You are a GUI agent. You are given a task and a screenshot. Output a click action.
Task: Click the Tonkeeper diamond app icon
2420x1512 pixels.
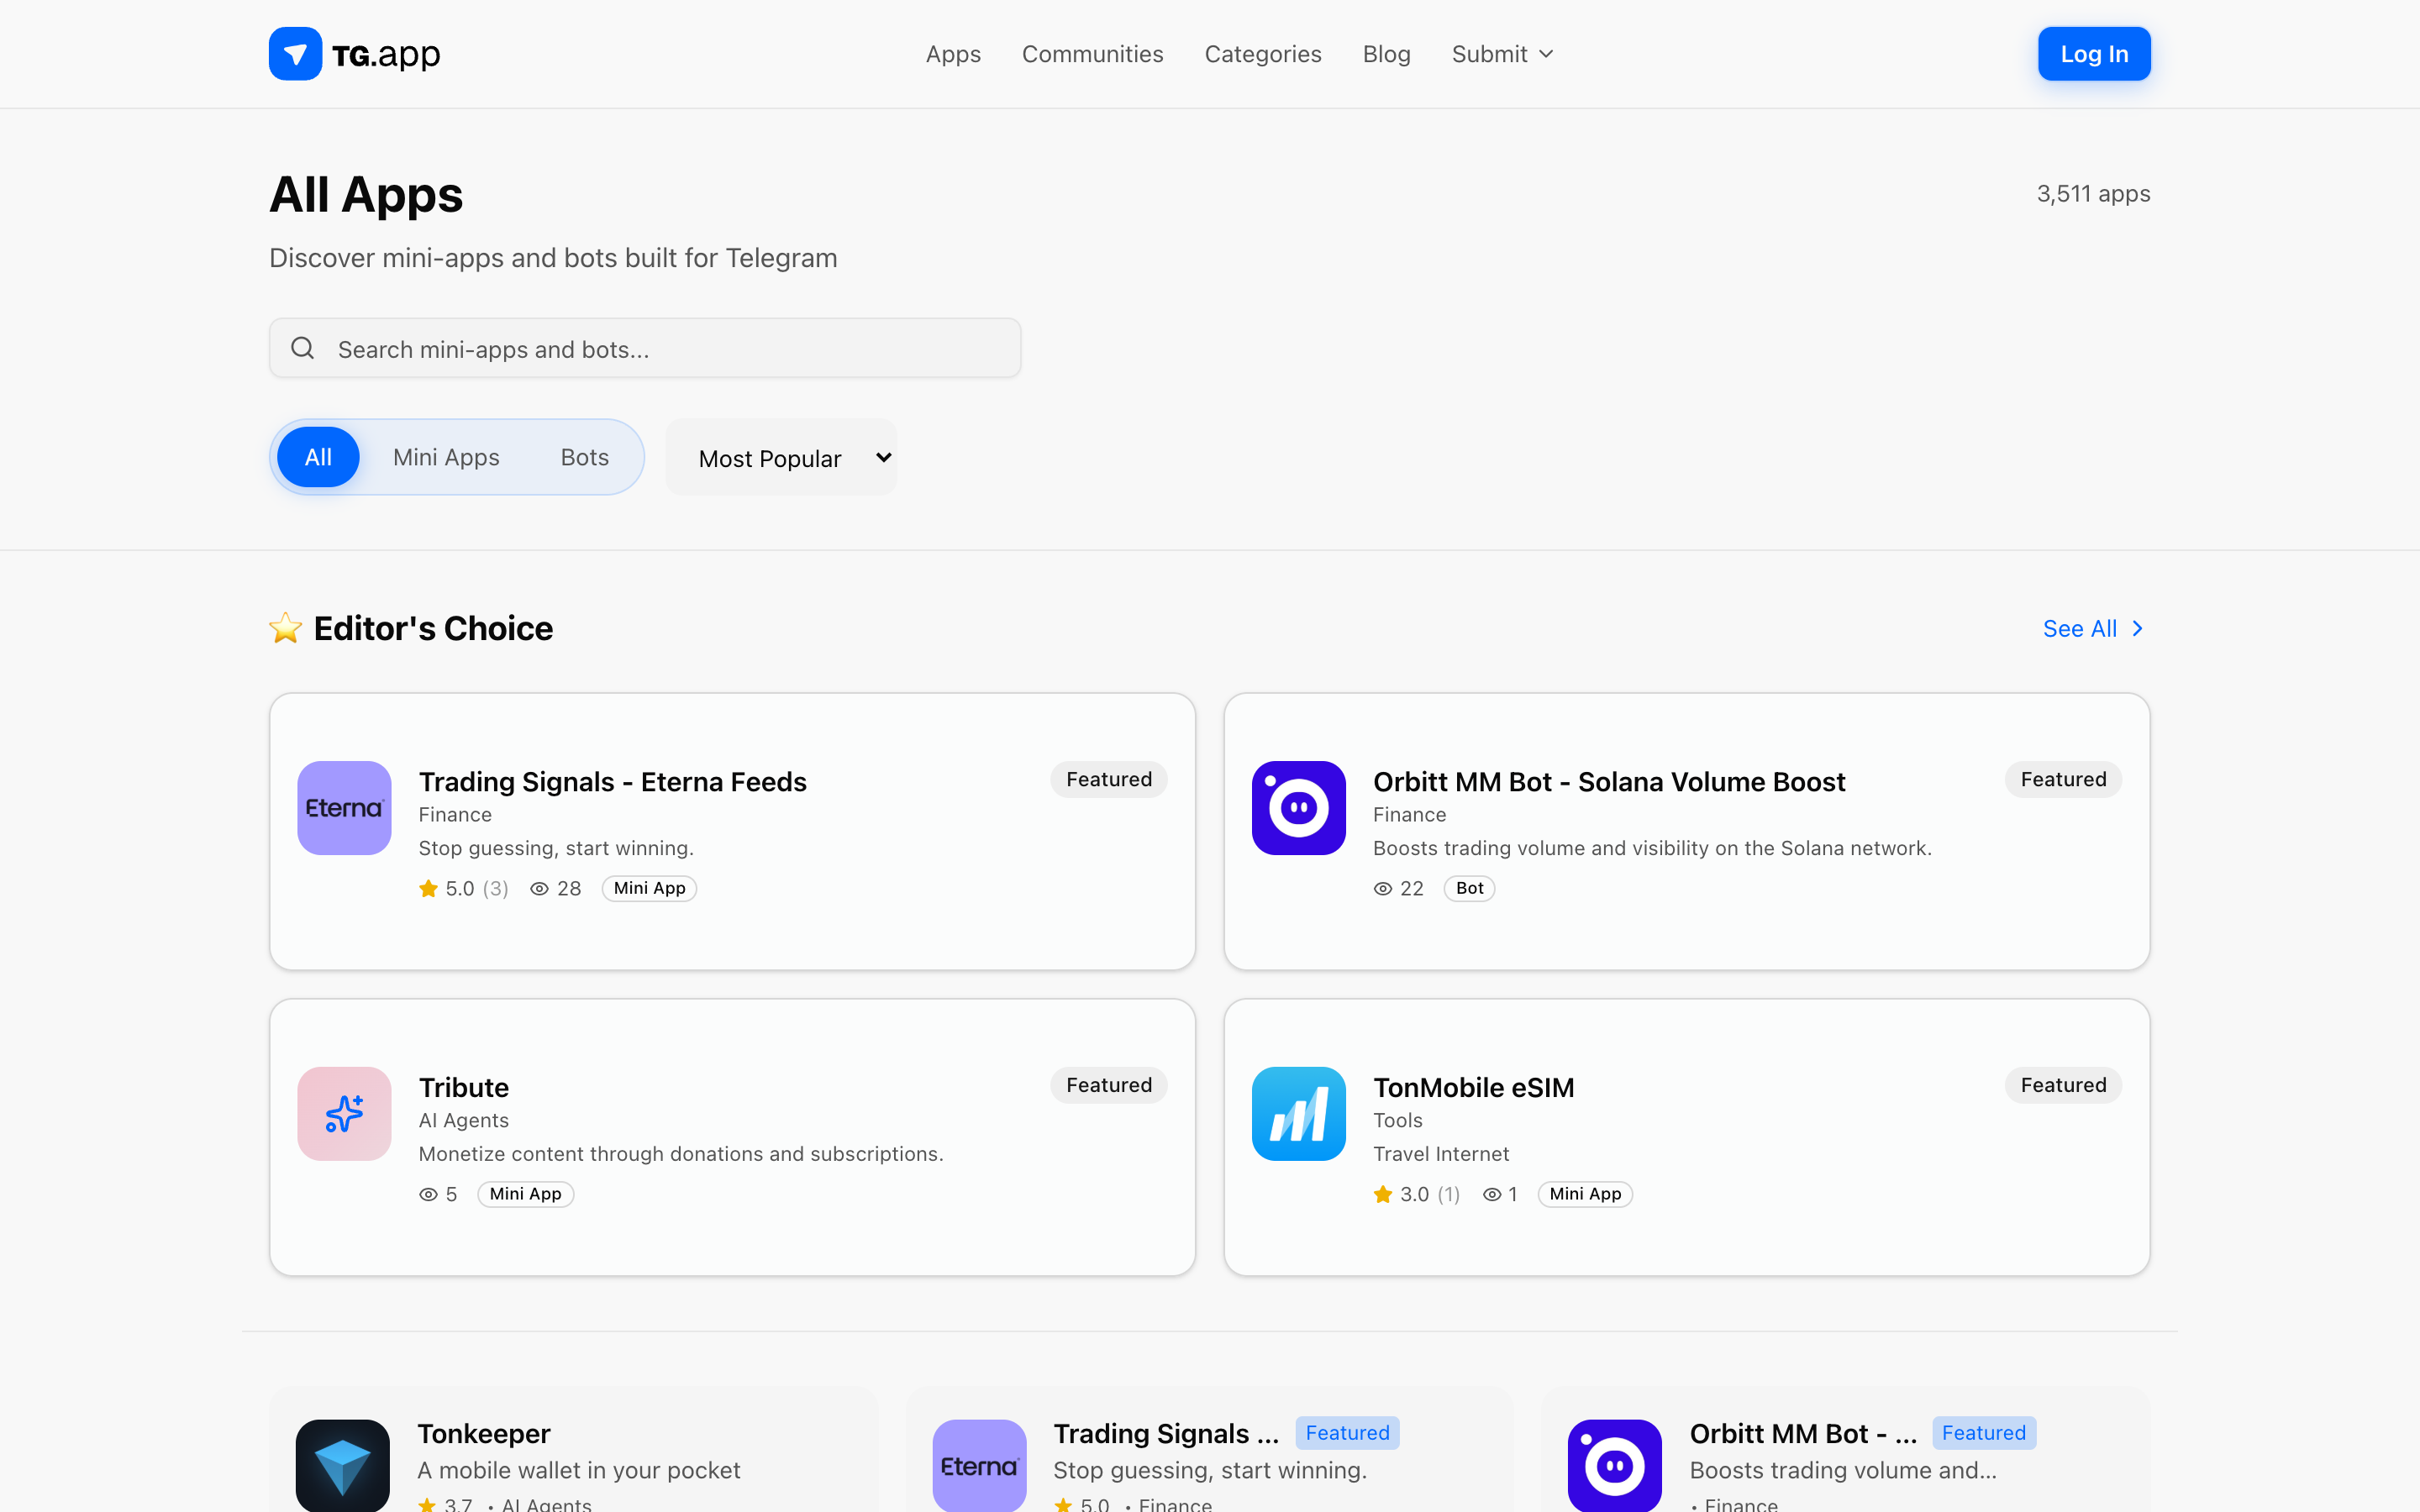(343, 1465)
